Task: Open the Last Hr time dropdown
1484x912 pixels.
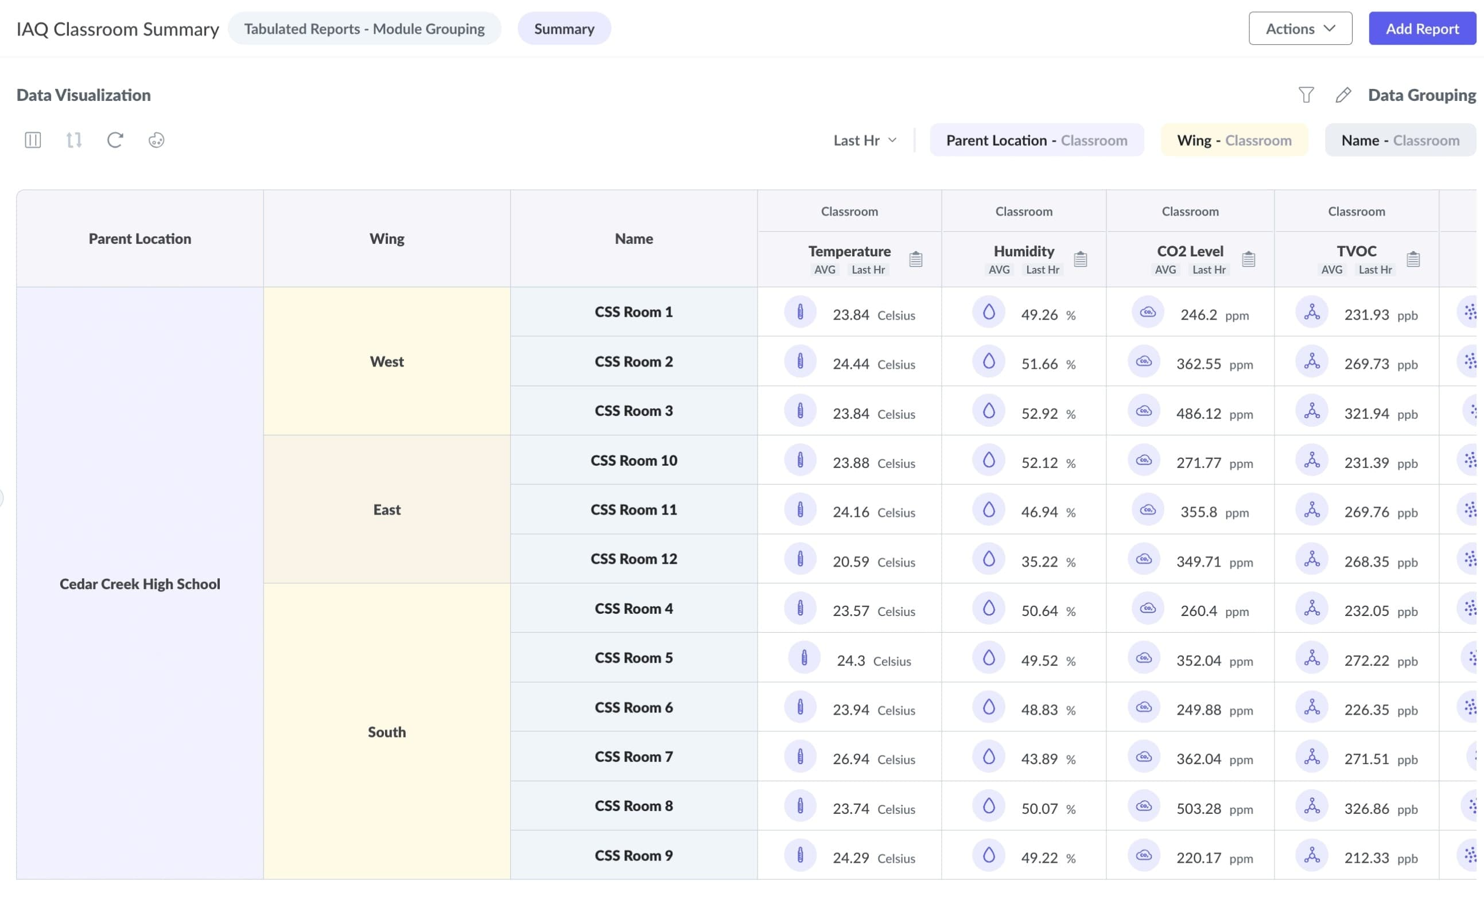Action: (x=864, y=141)
